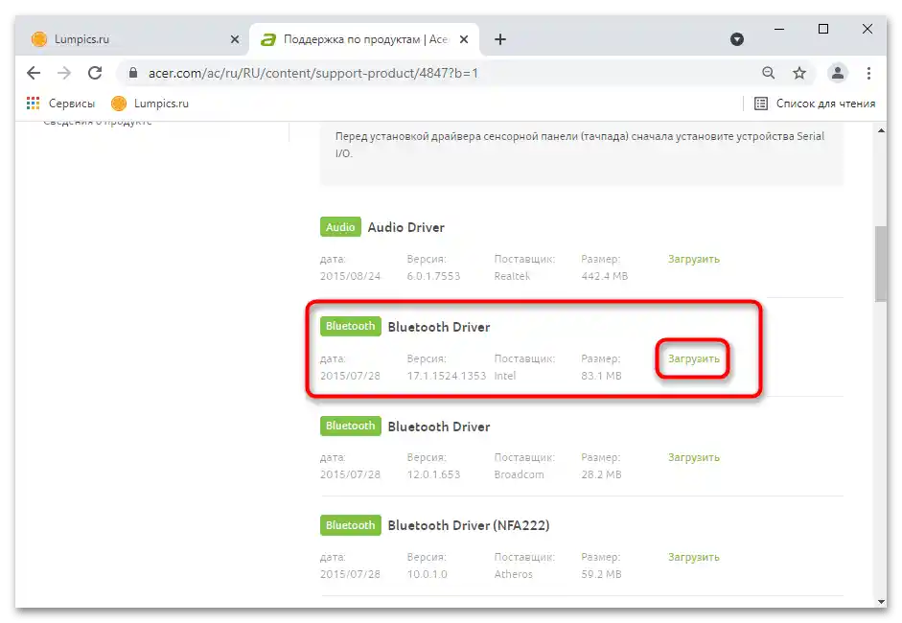Download the Intel Bluetooth Driver
The width and height of the screenshot is (902, 623).
tap(694, 359)
